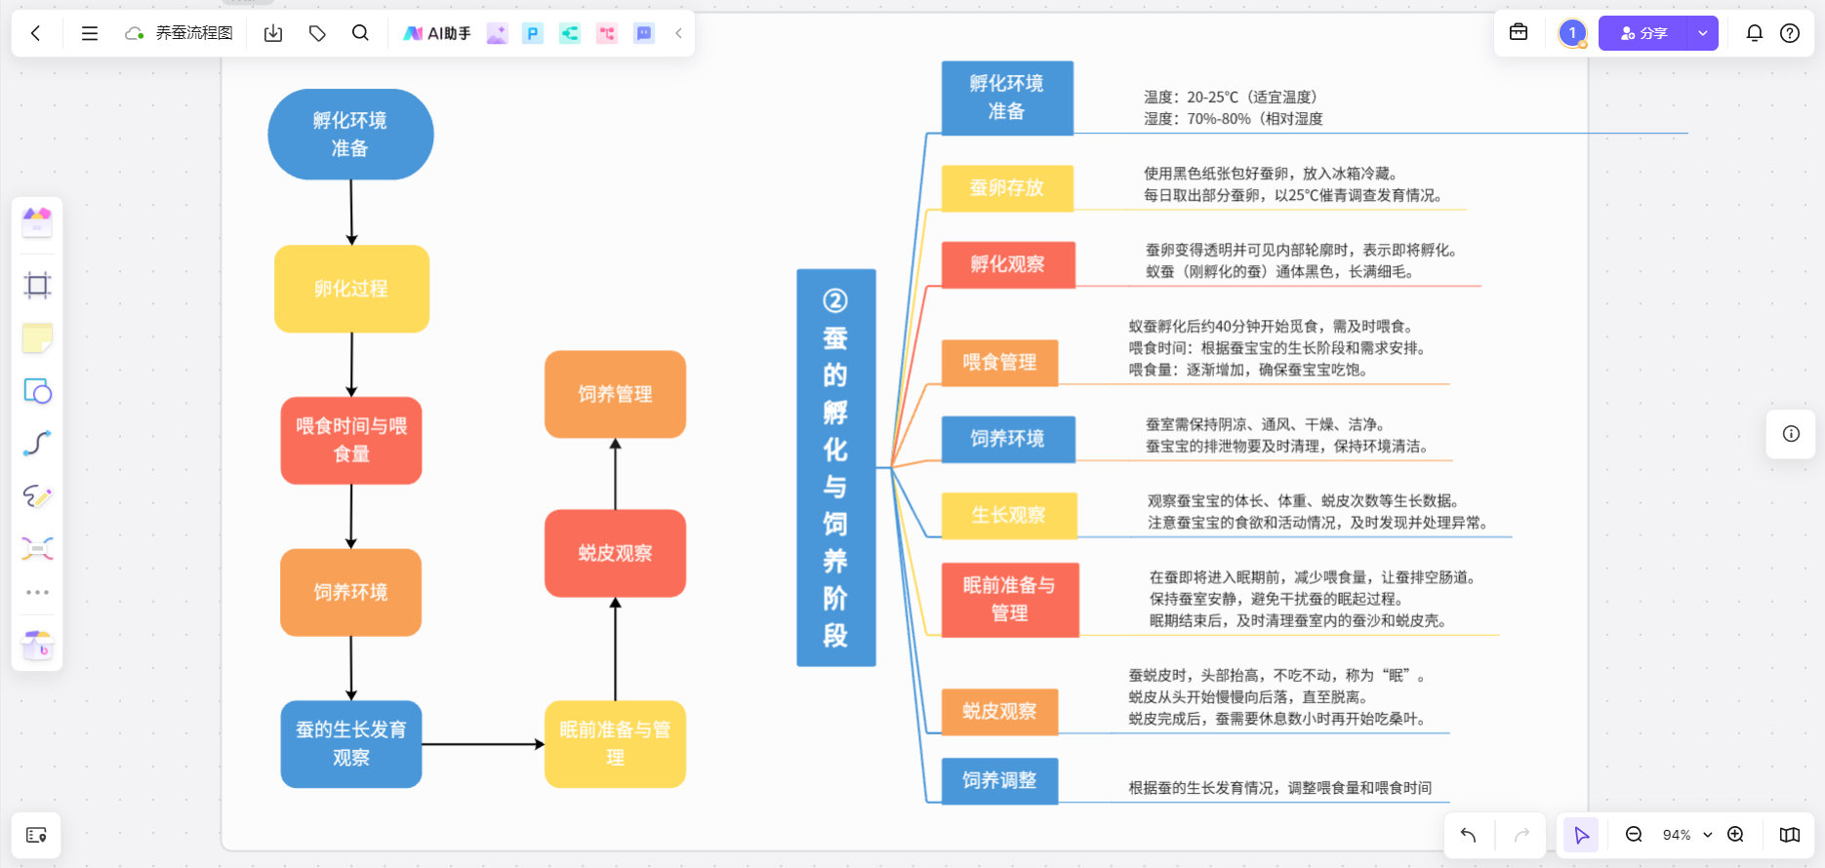Click the cloud sync status icon
Image resolution: width=1825 pixels, height=868 pixels.
click(x=135, y=33)
